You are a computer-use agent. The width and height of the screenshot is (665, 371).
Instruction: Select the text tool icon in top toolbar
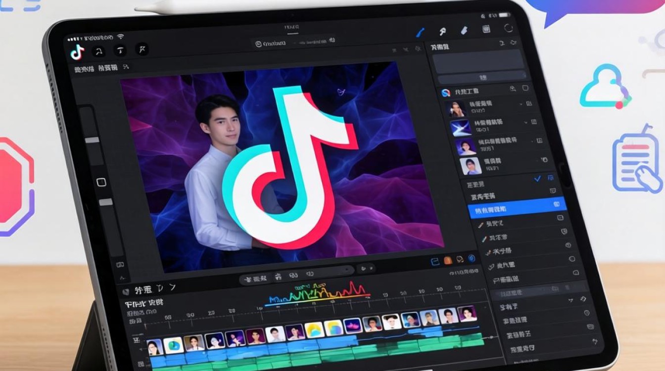[121, 50]
